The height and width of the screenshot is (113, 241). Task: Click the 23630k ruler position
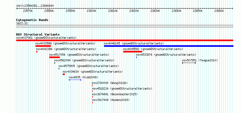(x=155, y=11)
